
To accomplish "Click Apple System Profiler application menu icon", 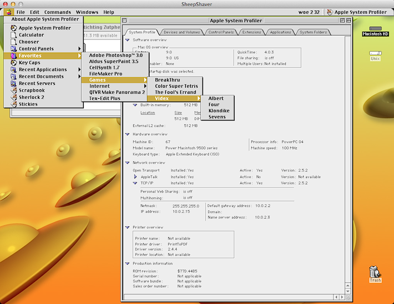I will tap(330, 12).
